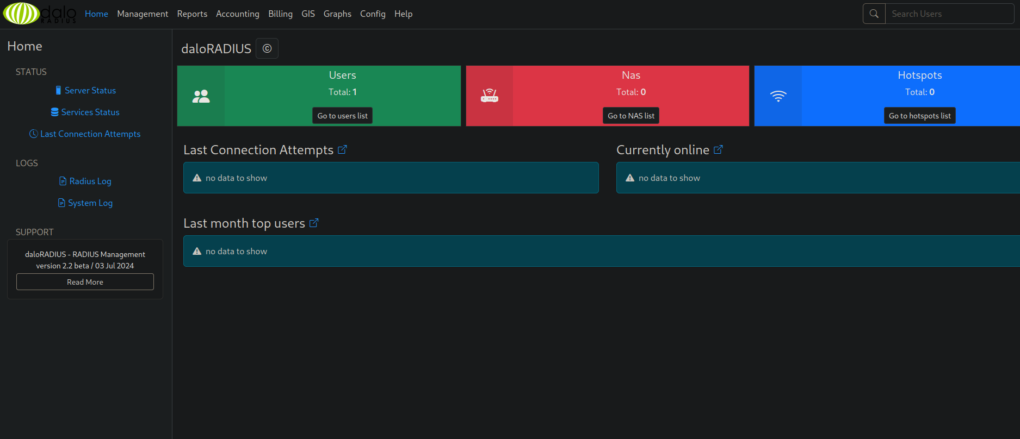
Task: Go to users list
Action: [x=342, y=116]
